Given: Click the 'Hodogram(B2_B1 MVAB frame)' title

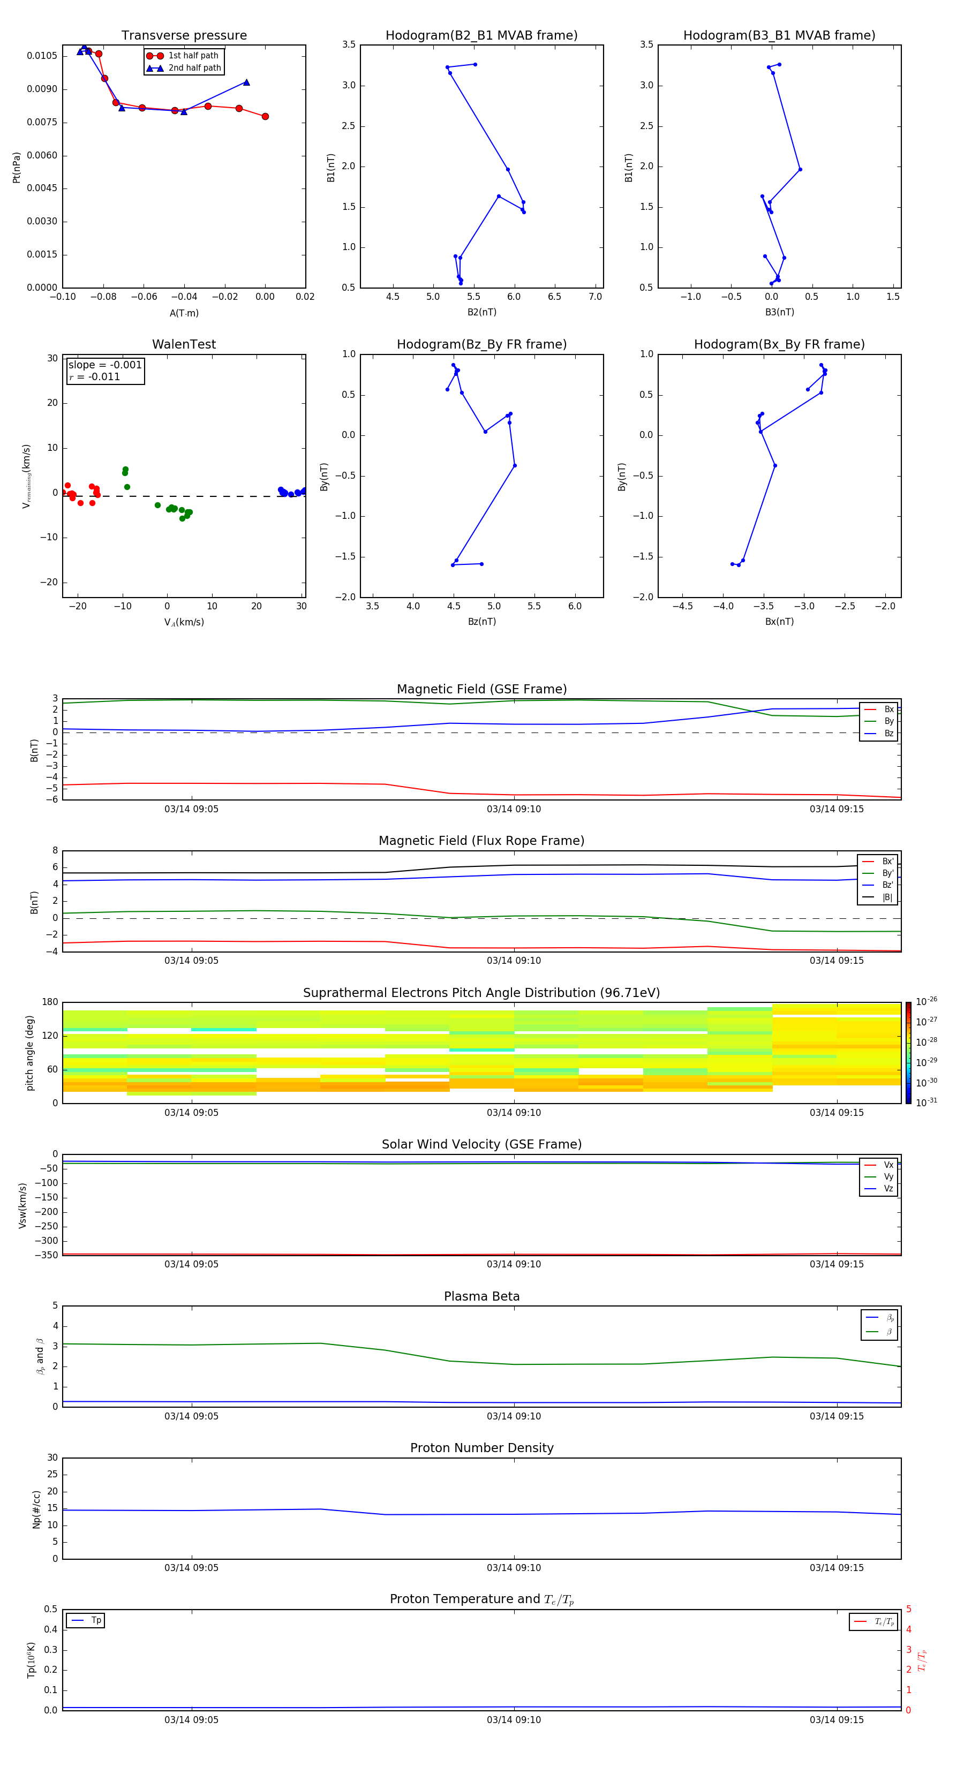Looking at the screenshot, I should (481, 36).
